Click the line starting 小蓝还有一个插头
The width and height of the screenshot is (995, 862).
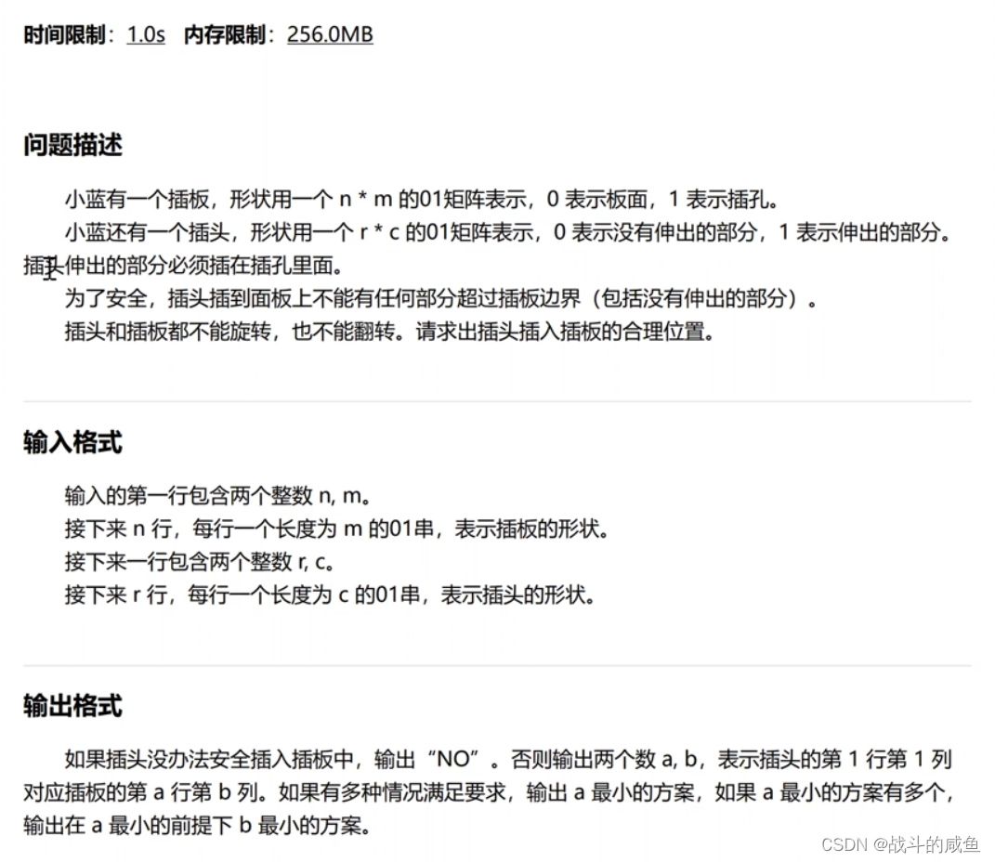click(x=508, y=232)
